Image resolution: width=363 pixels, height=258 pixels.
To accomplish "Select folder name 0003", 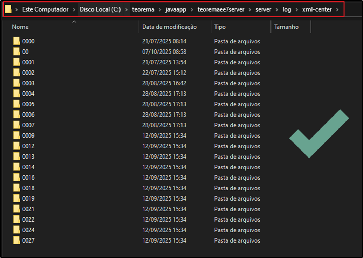I will (x=28, y=83).
